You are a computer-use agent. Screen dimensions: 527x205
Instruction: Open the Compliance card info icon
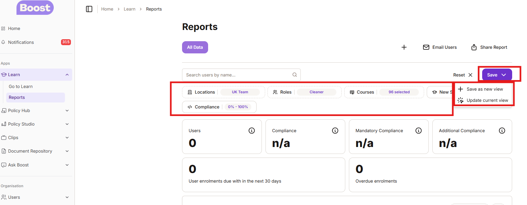(335, 131)
